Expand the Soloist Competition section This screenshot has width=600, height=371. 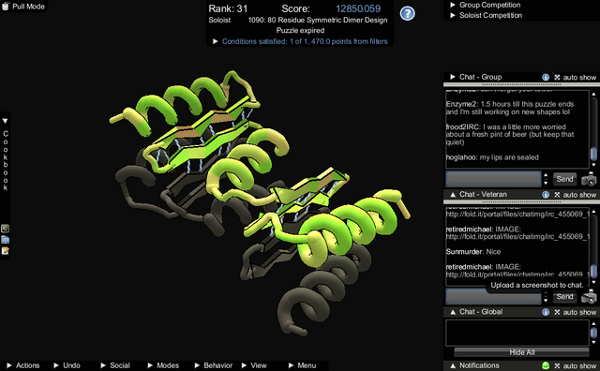point(452,15)
